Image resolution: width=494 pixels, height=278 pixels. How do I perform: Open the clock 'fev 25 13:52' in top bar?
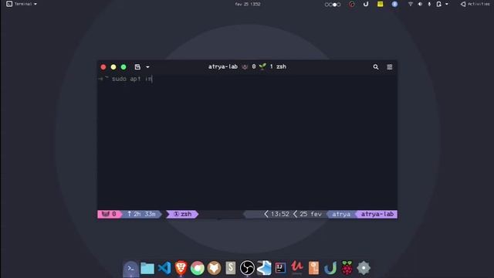click(248, 4)
